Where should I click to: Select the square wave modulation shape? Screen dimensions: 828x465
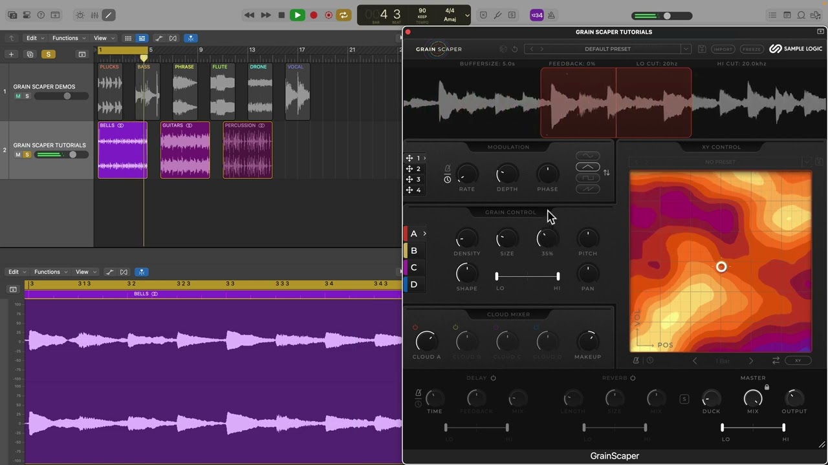tap(587, 178)
